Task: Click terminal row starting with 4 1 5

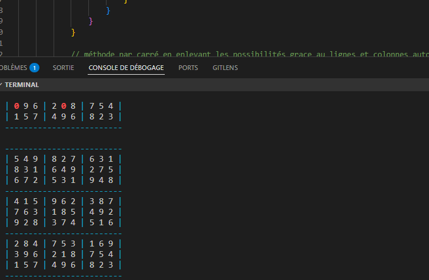Action: [x=63, y=201]
